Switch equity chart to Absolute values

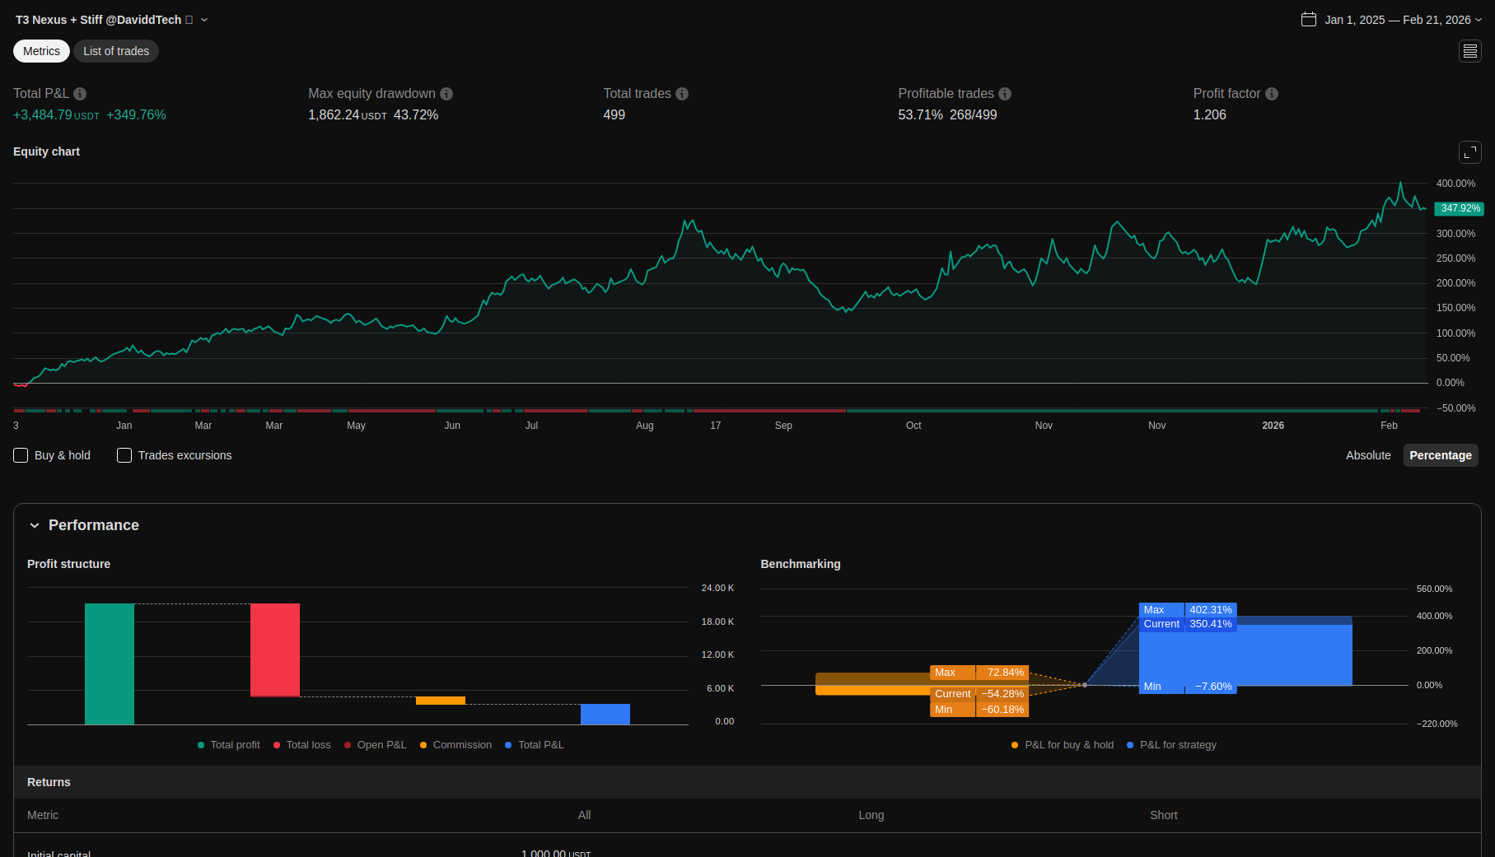pyautogui.click(x=1367, y=455)
